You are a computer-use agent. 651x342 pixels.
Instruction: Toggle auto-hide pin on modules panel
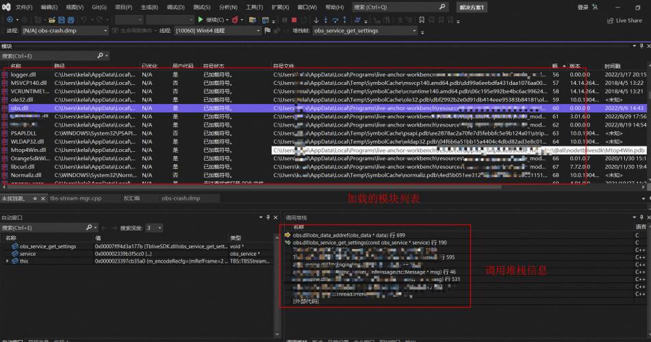[x=641, y=46]
